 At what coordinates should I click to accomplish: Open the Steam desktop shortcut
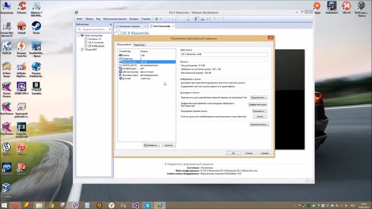(36, 28)
